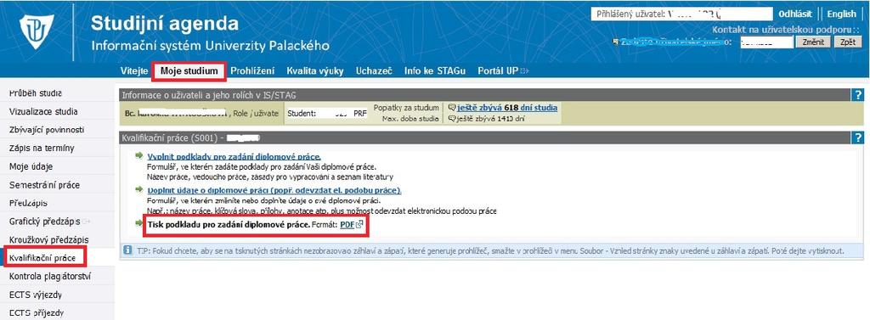870x320 pixels.
Task: Open the ještě zbývá 618 dní studia link
Action: coord(507,108)
